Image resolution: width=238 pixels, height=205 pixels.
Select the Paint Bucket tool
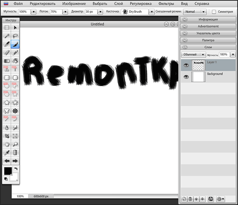[x=15, y=61]
